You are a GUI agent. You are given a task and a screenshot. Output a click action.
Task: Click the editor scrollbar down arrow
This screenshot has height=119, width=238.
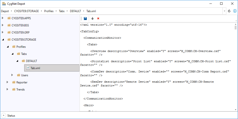[235, 110]
